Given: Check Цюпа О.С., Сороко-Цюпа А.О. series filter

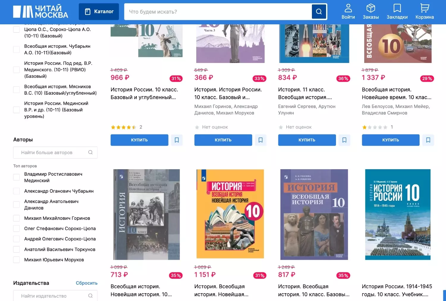Looking at the screenshot, I should coord(16,29).
